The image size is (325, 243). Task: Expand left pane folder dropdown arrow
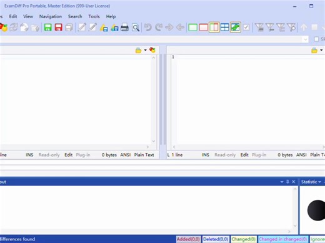tap(145, 50)
